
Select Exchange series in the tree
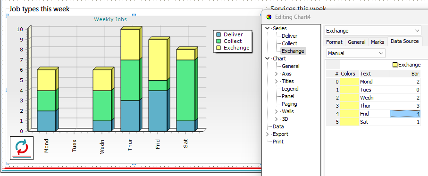[x=293, y=51]
